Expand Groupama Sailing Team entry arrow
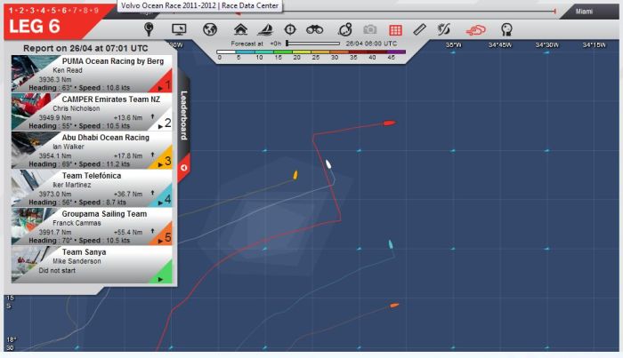This screenshot has width=623, height=358. coord(159,241)
